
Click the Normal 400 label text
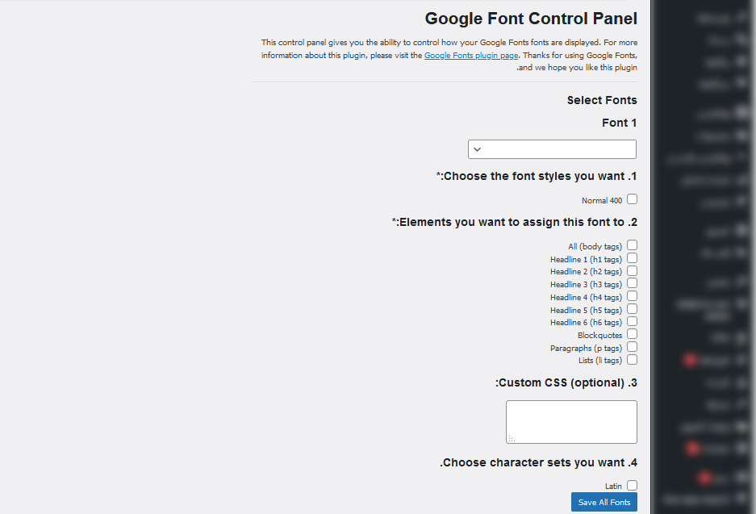coord(602,201)
